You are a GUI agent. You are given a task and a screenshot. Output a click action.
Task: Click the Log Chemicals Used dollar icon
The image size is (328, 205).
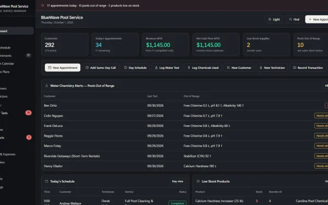[189, 68]
